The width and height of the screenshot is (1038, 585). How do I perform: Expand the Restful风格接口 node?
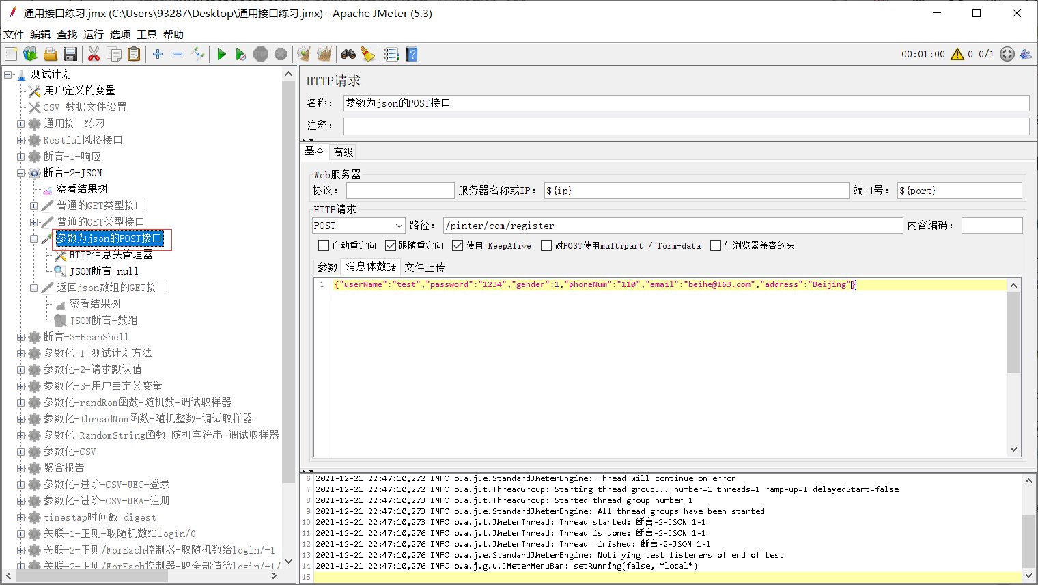(20, 140)
